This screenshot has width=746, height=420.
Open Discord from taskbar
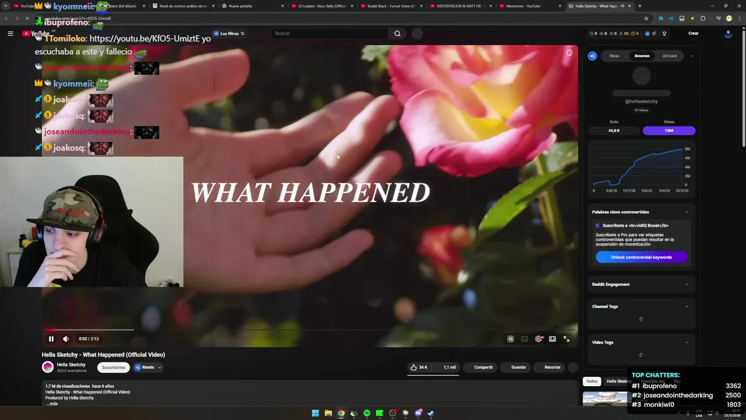pyautogui.click(x=418, y=413)
